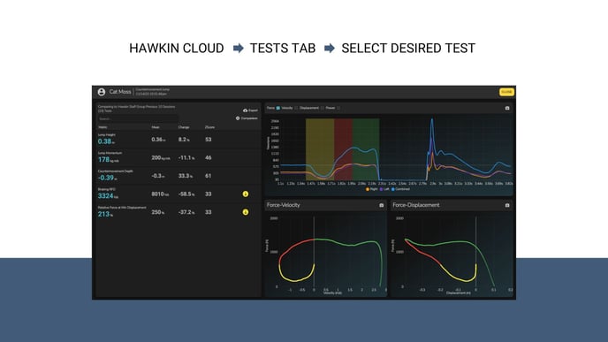Capture the Force-Displacement chart with camera icon
The width and height of the screenshot is (608, 342).
[x=507, y=205]
